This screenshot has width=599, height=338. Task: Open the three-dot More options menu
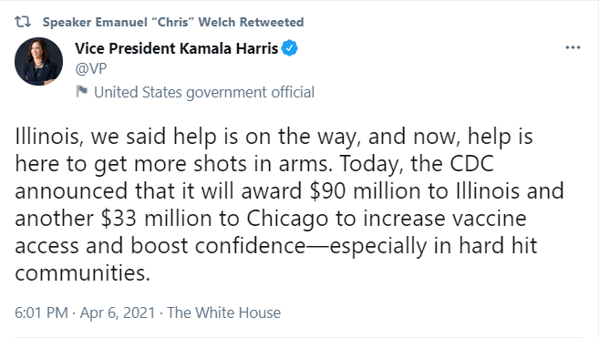[x=573, y=47]
